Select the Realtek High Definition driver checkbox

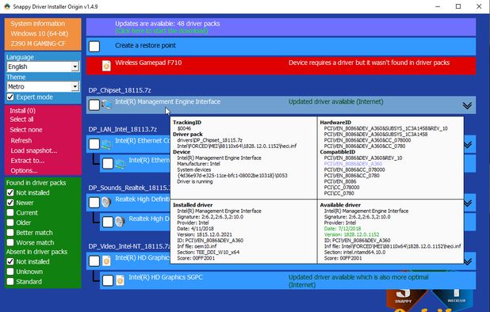(94, 203)
